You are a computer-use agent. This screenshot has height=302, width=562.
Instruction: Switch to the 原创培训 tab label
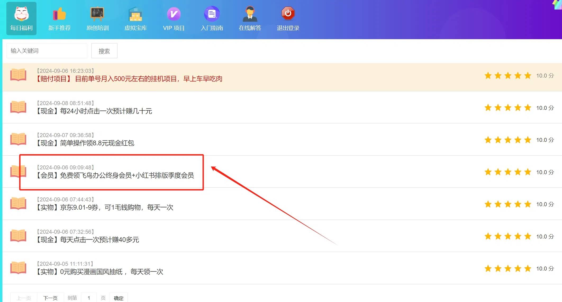click(98, 28)
